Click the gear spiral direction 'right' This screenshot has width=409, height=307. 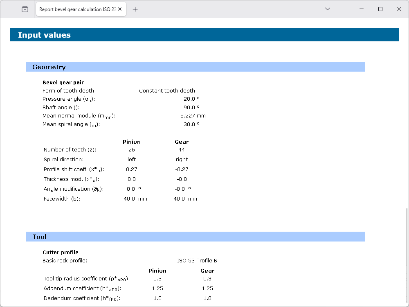pos(182,160)
